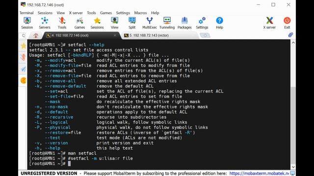The height and width of the screenshot is (176, 314).
Task: Click the quick search magnifier icon
Action: pyautogui.click(x=24, y=36)
